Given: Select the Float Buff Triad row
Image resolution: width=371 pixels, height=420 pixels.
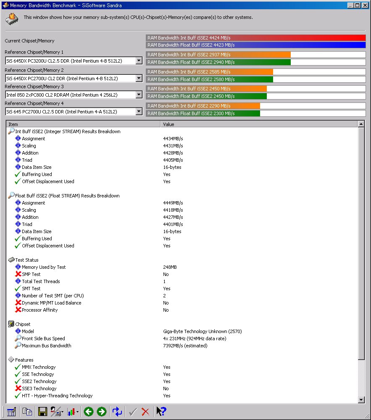Looking at the screenshot, I should pos(182,224).
